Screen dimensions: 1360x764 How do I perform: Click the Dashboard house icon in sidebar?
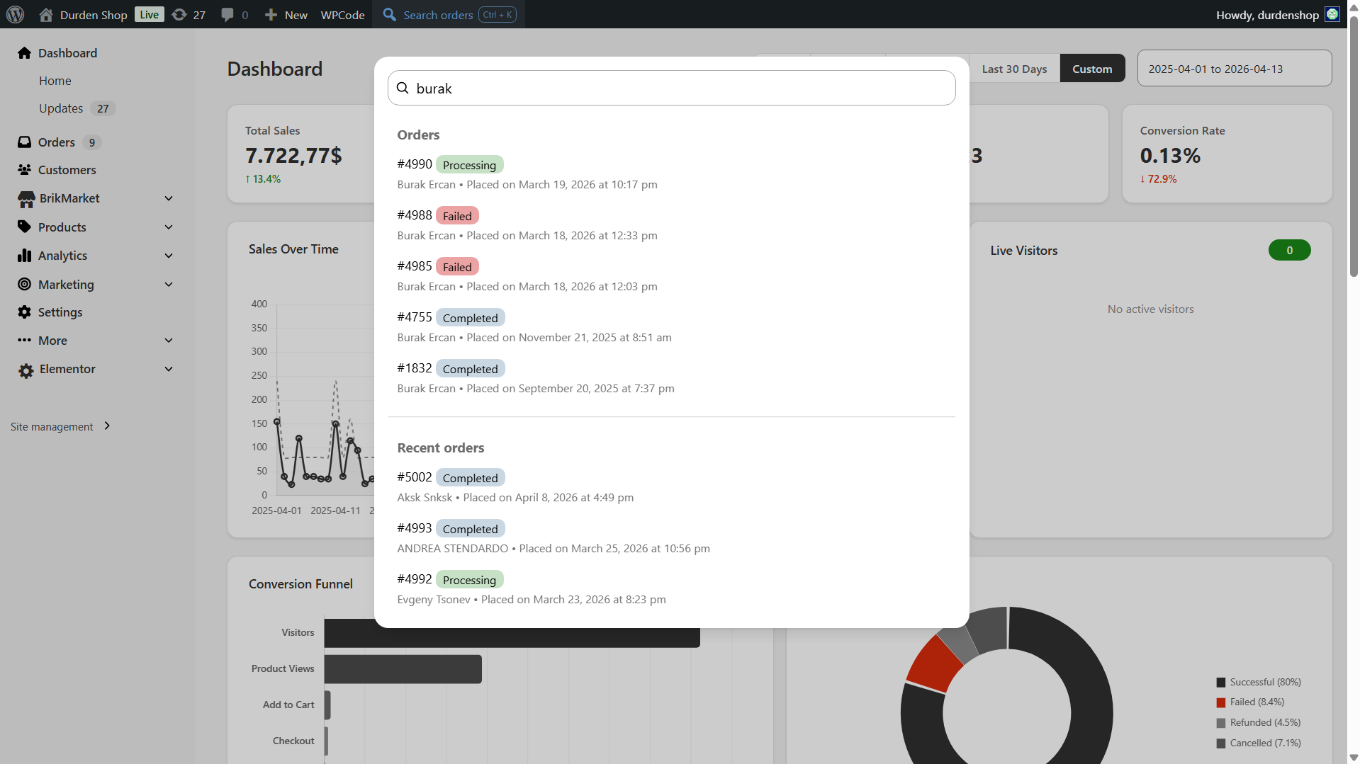25,53
